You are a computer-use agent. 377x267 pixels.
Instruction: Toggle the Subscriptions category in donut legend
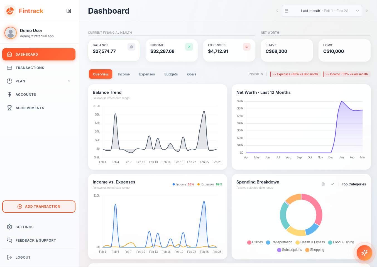290,250
